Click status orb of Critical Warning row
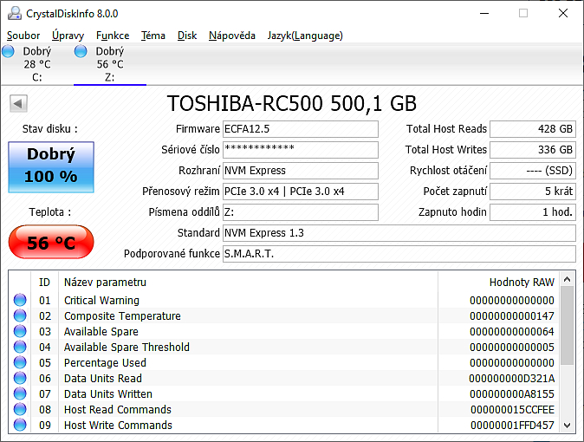584x442 pixels. [20, 300]
